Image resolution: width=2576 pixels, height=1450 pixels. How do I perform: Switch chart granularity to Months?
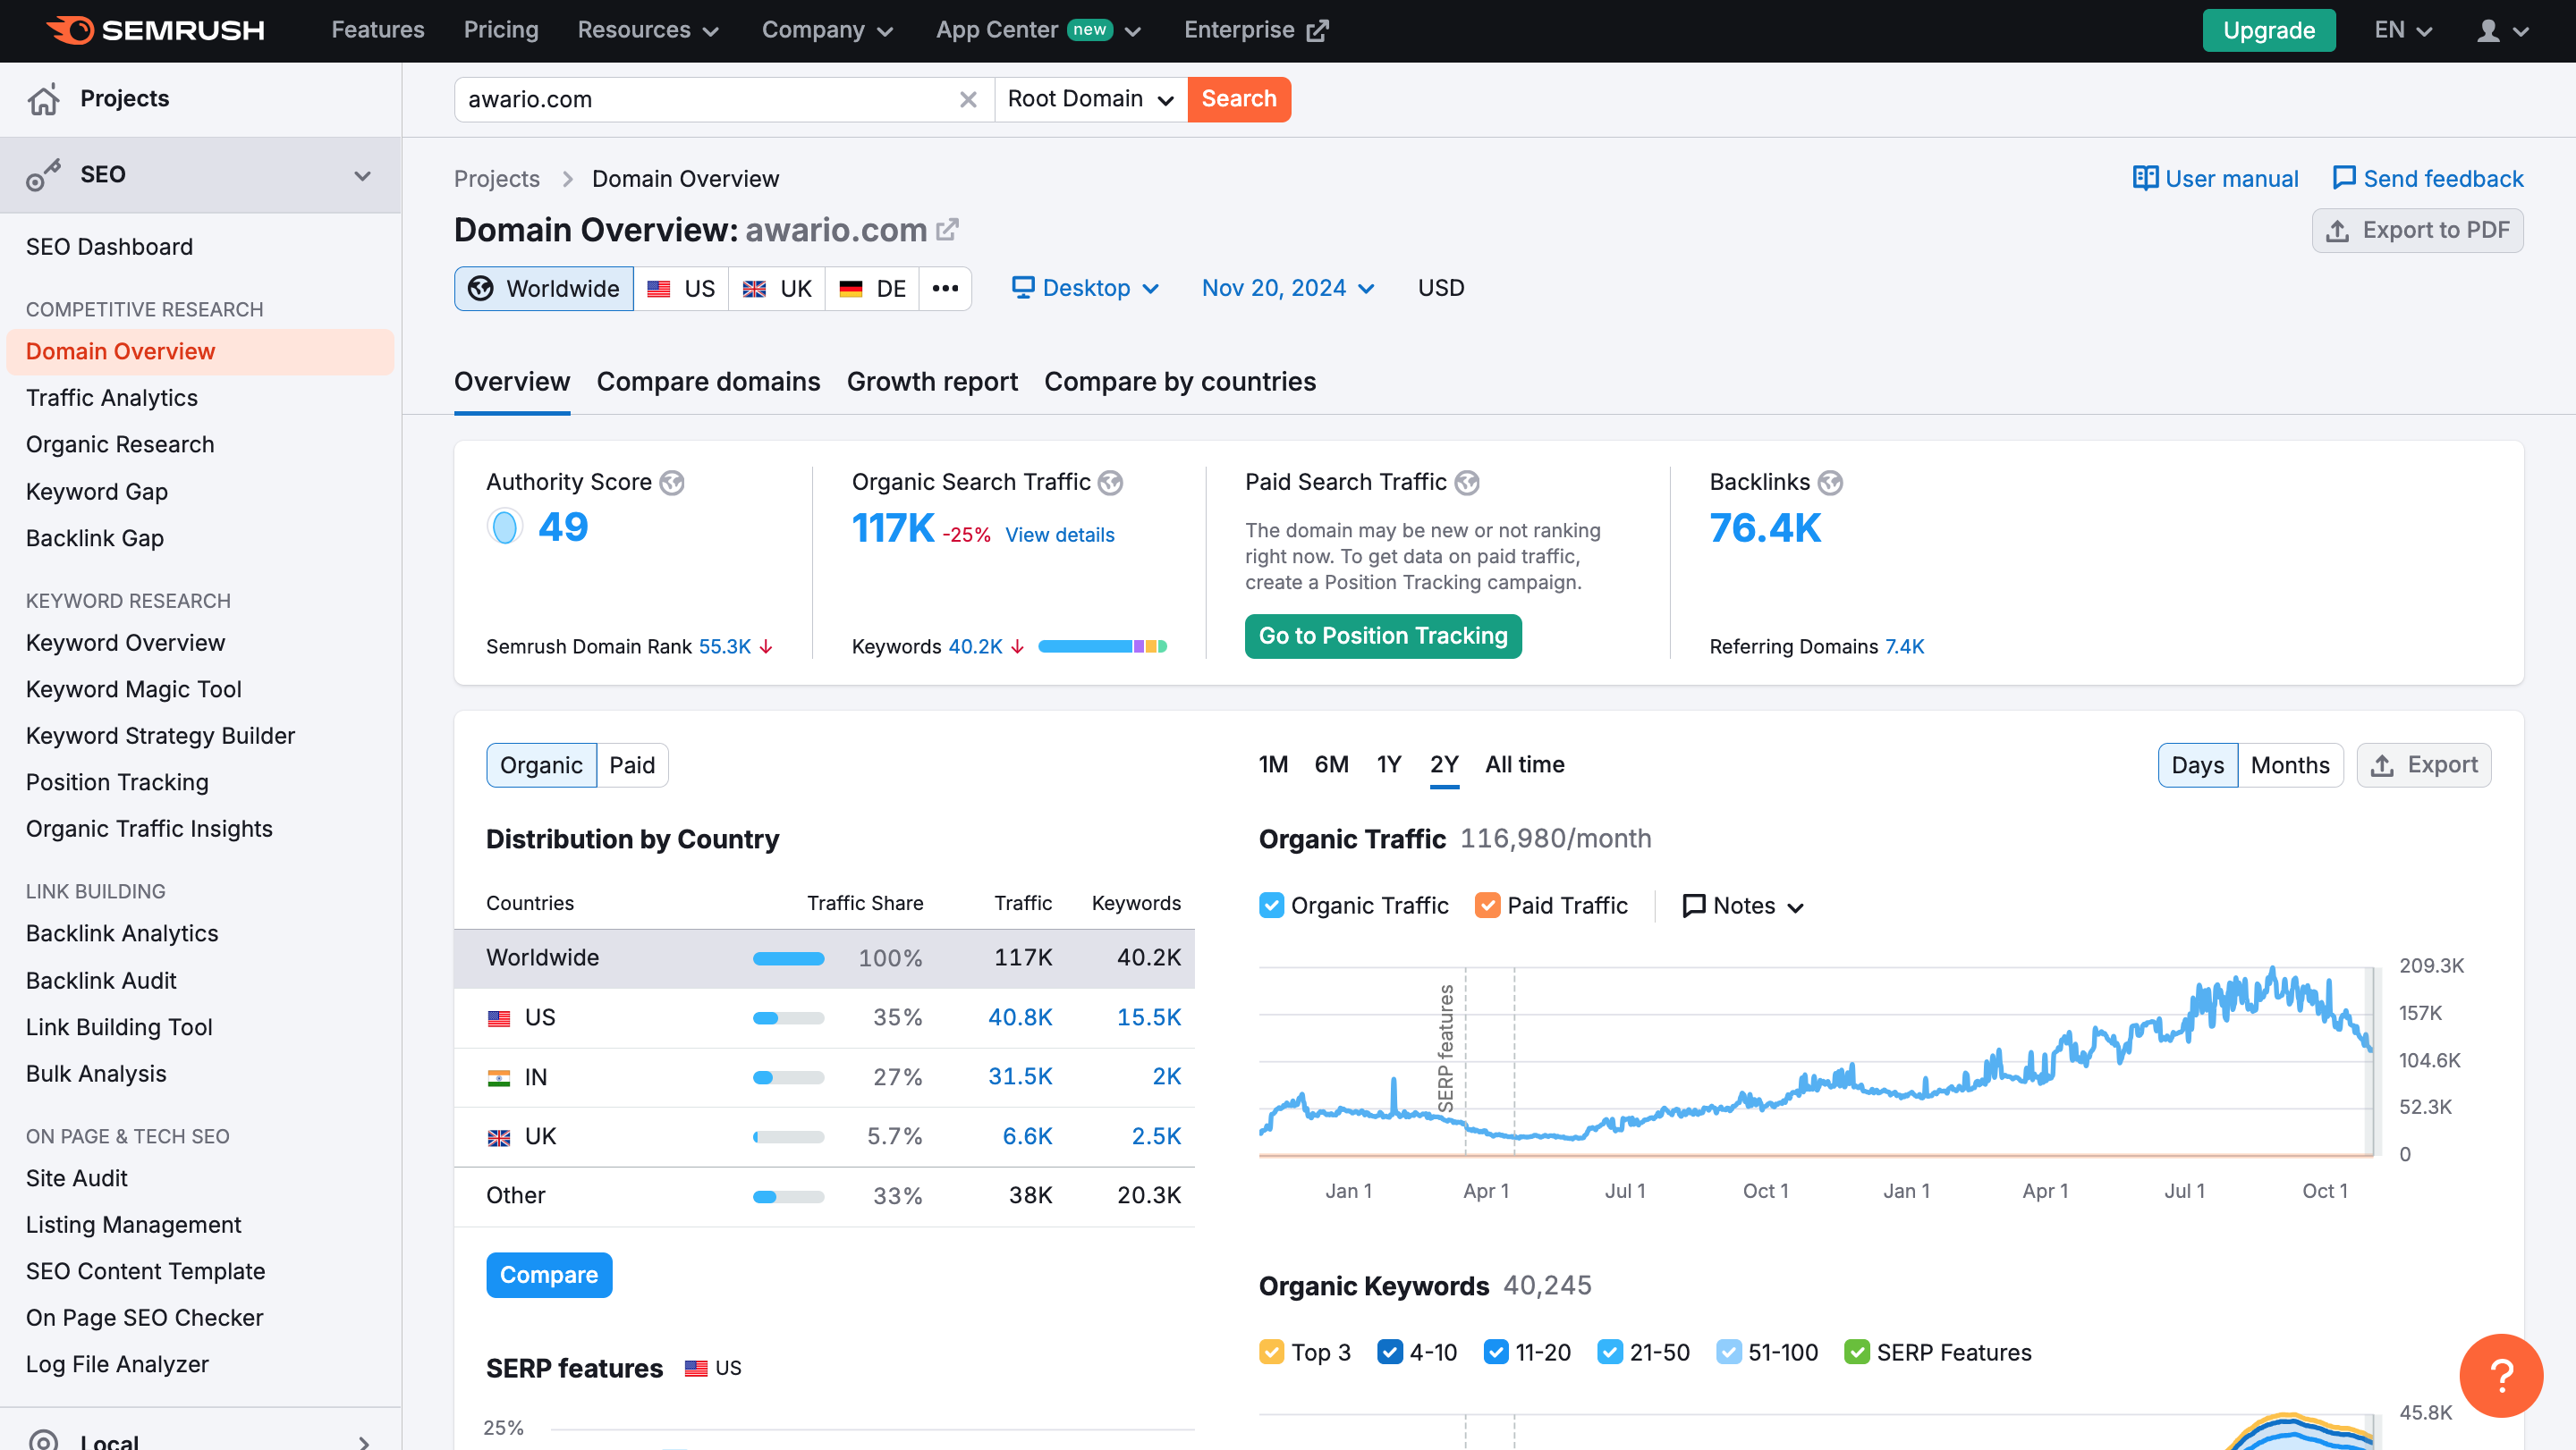pos(2289,765)
